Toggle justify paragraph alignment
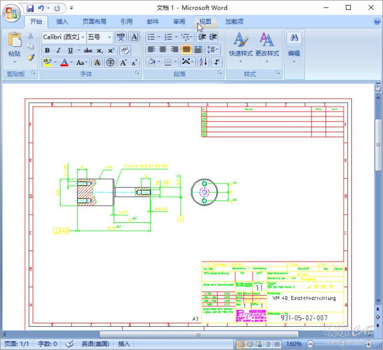 (x=187, y=49)
